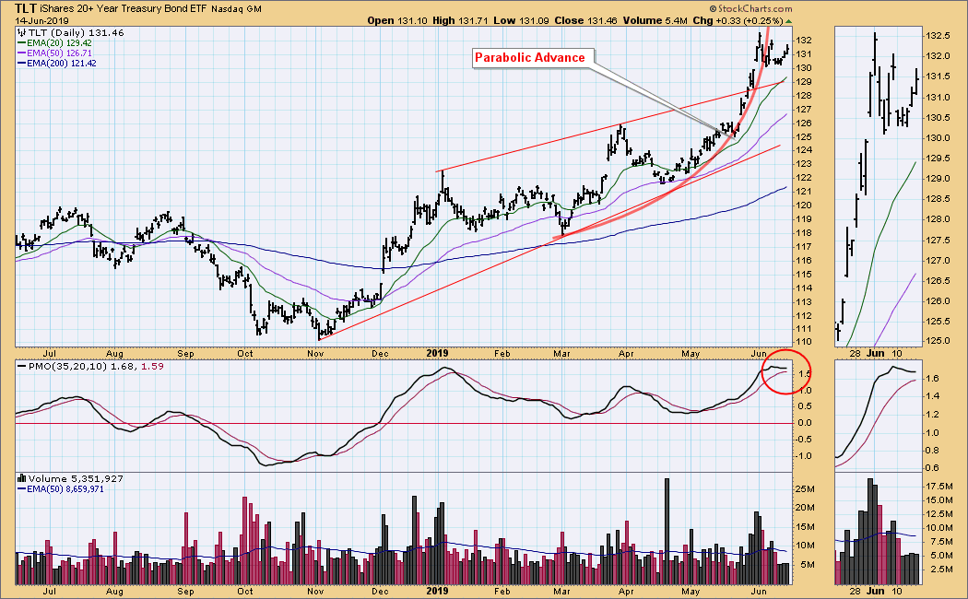Click the 'Nasdaq GM' exchange label
Viewport: 968px width, 599px height.
pos(236,9)
